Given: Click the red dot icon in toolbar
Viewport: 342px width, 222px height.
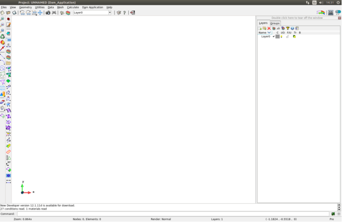Looking at the screenshot, I should (9, 19).
